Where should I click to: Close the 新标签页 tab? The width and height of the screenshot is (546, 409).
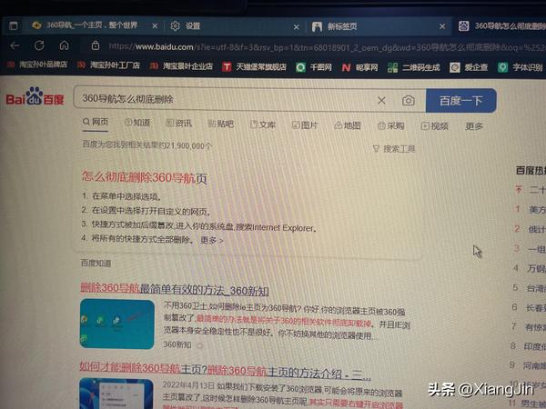(x=442, y=26)
